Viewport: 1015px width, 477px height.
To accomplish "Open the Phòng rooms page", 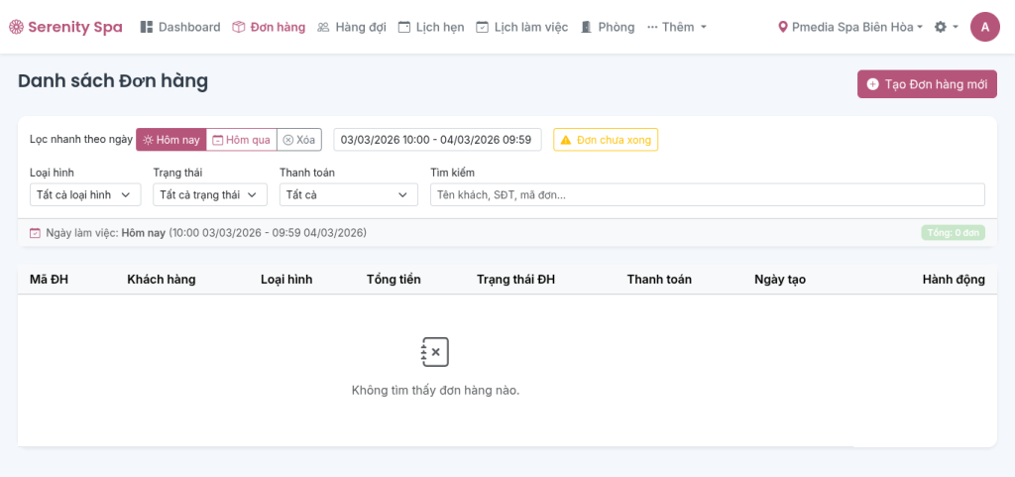I will pos(607,27).
